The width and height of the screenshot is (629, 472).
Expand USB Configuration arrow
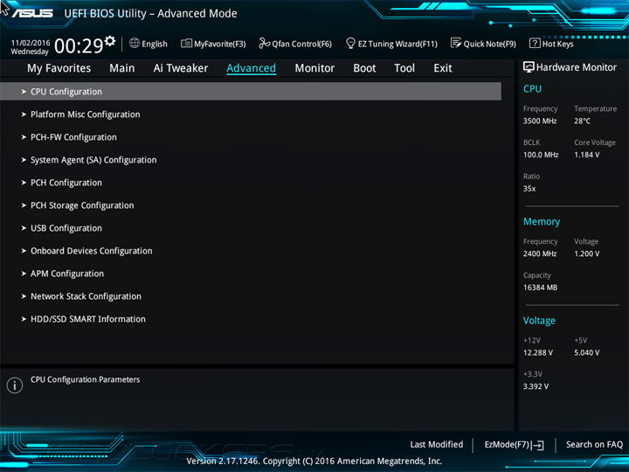[24, 228]
